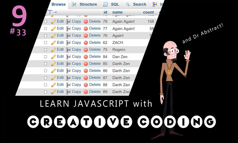This screenshot has width=238, height=143.
Task: Sort by the id column header
Action: point(106,12)
